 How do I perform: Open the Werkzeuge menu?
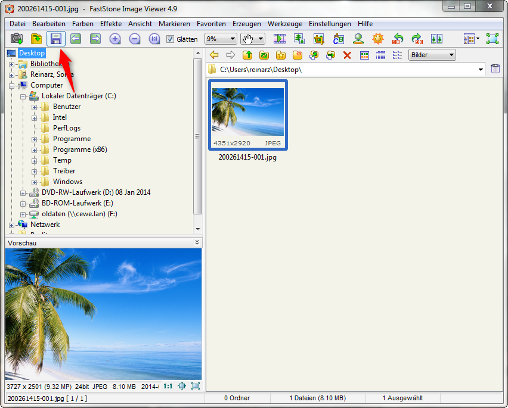[x=285, y=24]
